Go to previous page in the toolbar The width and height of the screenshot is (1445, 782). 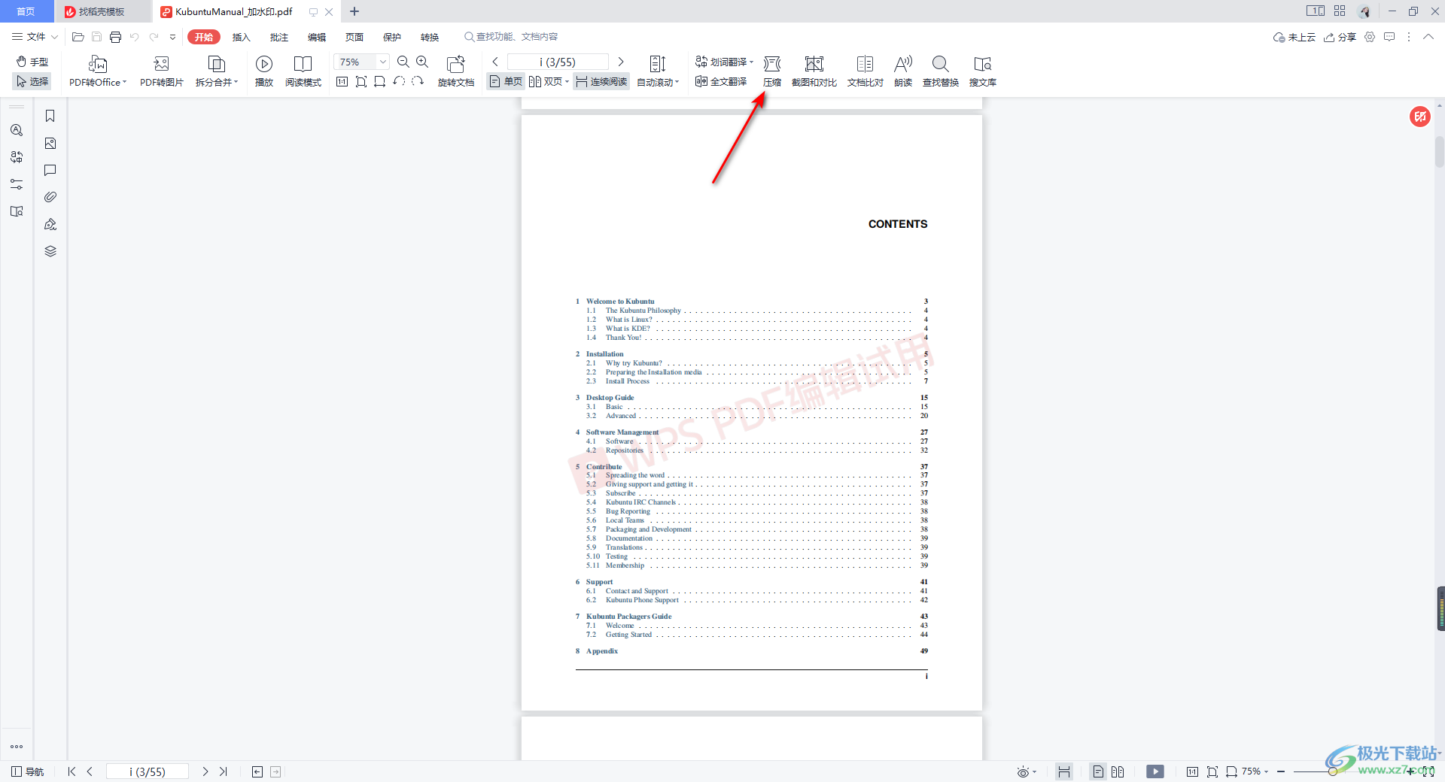(x=495, y=62)
